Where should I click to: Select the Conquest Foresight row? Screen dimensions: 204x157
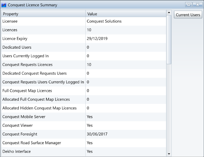(84, 134)
